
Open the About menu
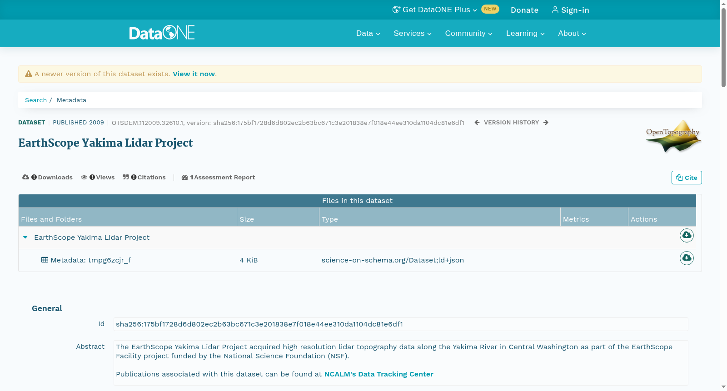[x=572, y=33]
